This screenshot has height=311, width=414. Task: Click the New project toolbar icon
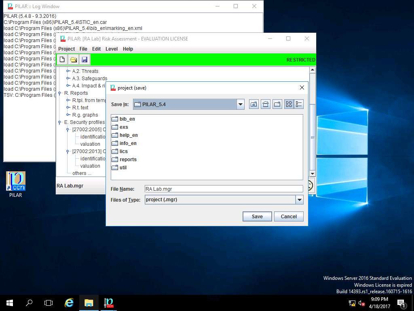click(x=62, y=60)
